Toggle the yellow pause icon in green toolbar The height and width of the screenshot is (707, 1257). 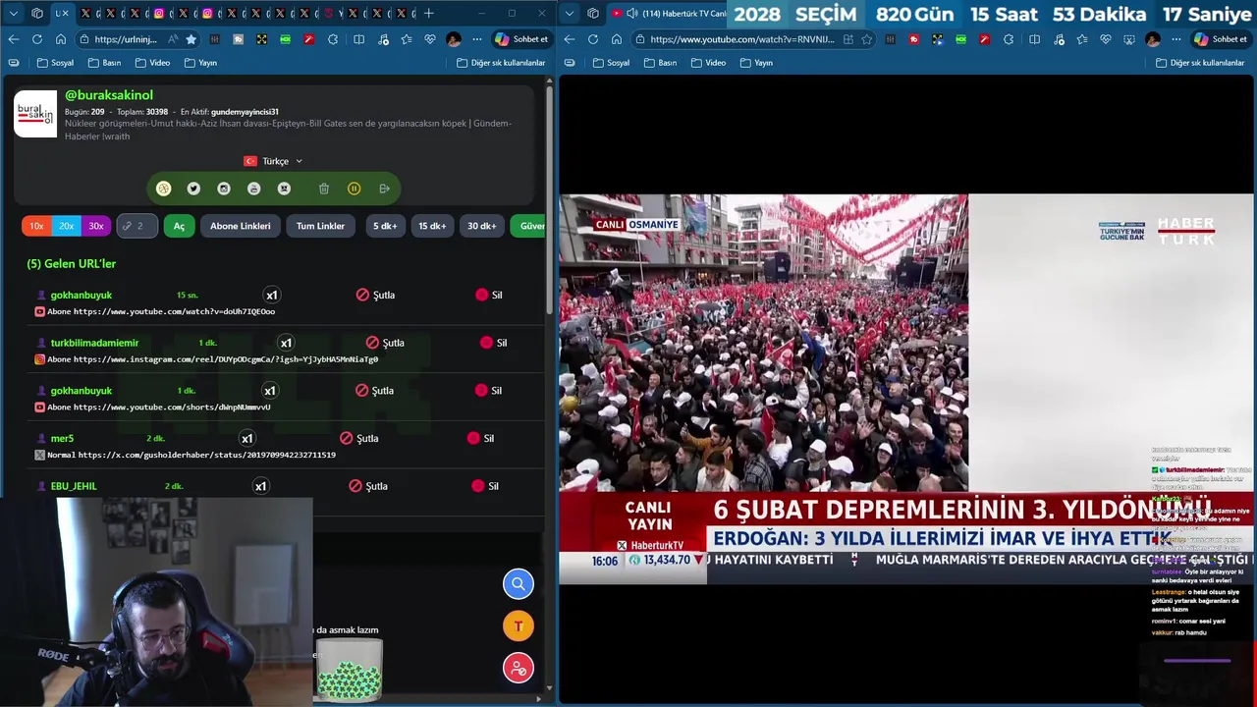pyautogui.click(x=355, y=189)
